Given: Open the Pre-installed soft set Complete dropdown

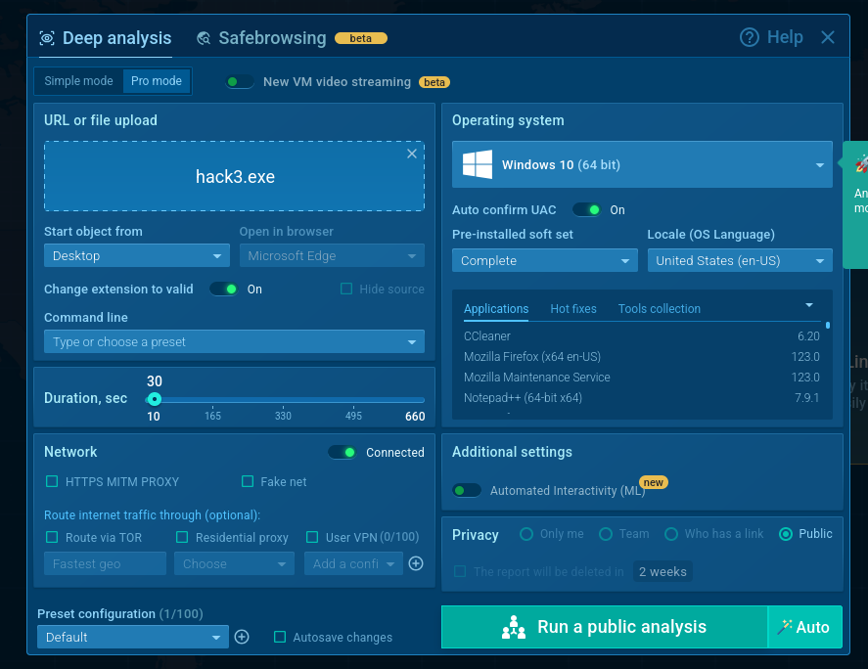Looking at the screenshot, I should coord(545,260).
